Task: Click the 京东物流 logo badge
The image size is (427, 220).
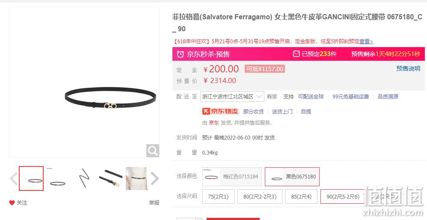Action: point(220,111)
